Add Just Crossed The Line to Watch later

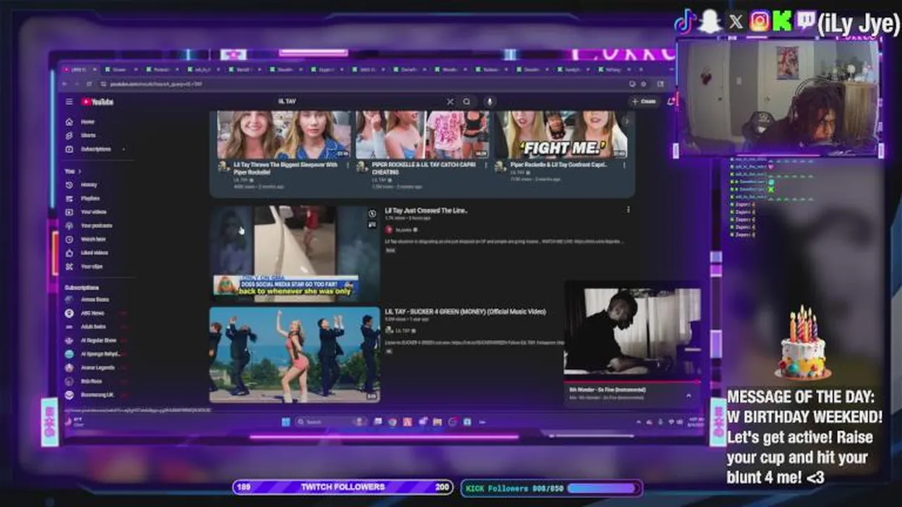pos(372,214)
